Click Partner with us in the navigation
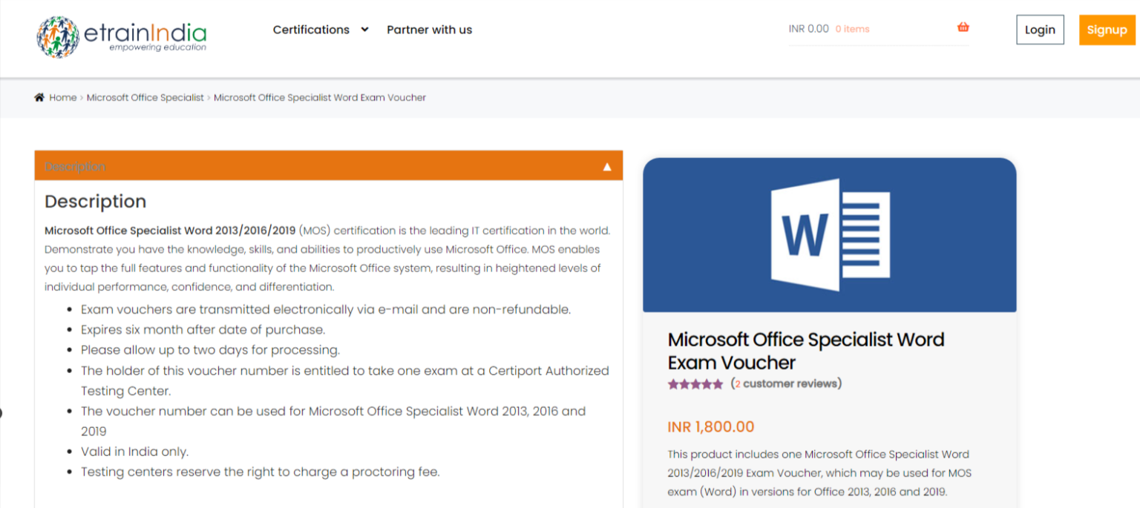 coord(429,30)
